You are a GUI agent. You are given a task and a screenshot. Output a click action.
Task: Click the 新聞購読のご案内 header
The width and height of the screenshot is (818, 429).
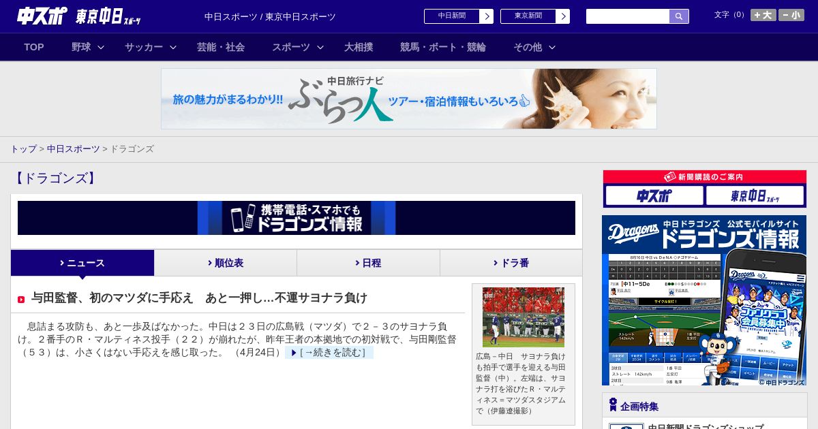[705, 177]
